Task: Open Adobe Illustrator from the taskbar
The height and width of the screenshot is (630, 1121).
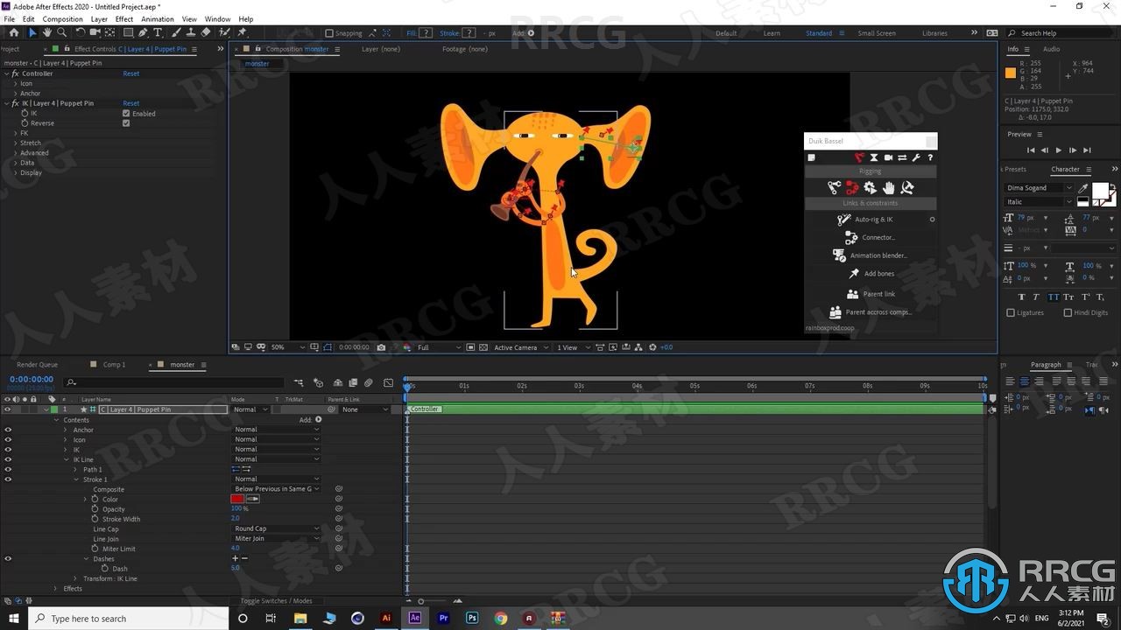Action: [386, 618]
